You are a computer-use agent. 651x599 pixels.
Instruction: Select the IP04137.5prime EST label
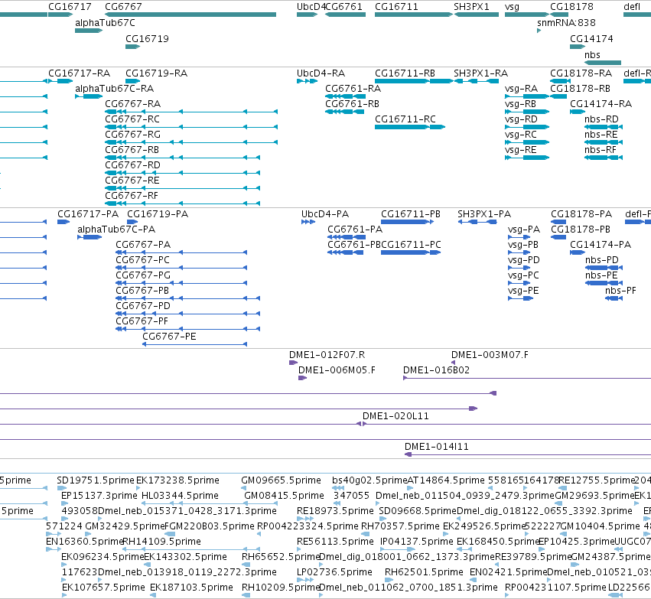[x=416, y=542]
